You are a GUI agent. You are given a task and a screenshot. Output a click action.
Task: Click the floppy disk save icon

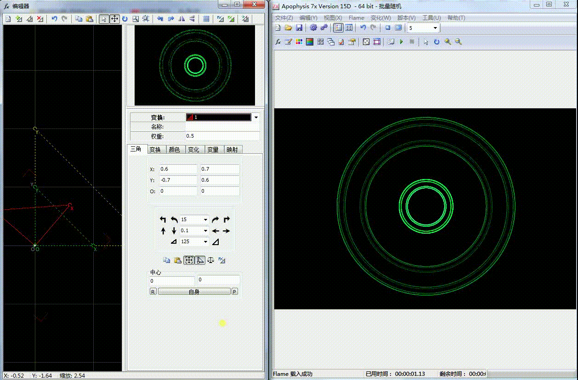tap(299, 28)
